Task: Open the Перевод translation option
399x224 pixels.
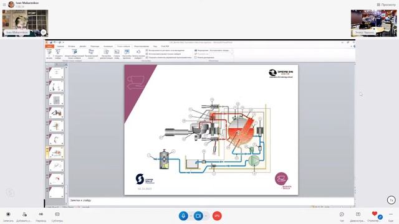Action: 41,217
